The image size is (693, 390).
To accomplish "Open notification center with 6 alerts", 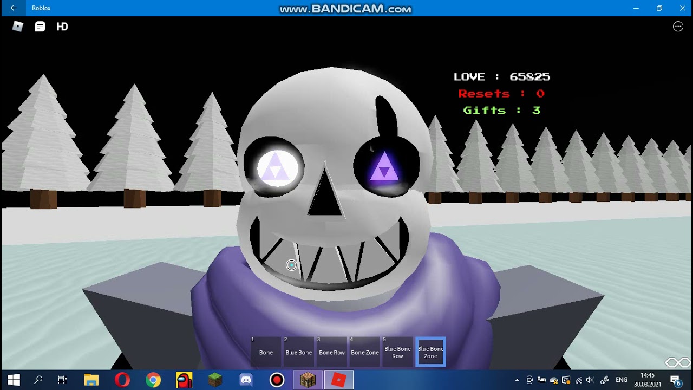I will tap(676, 380).
